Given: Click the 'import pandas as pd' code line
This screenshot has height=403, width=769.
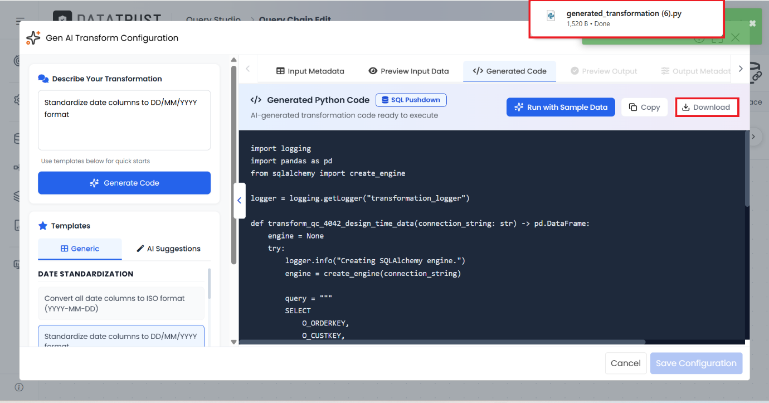Looking at the screenshot, I should (x=291, y=161).
